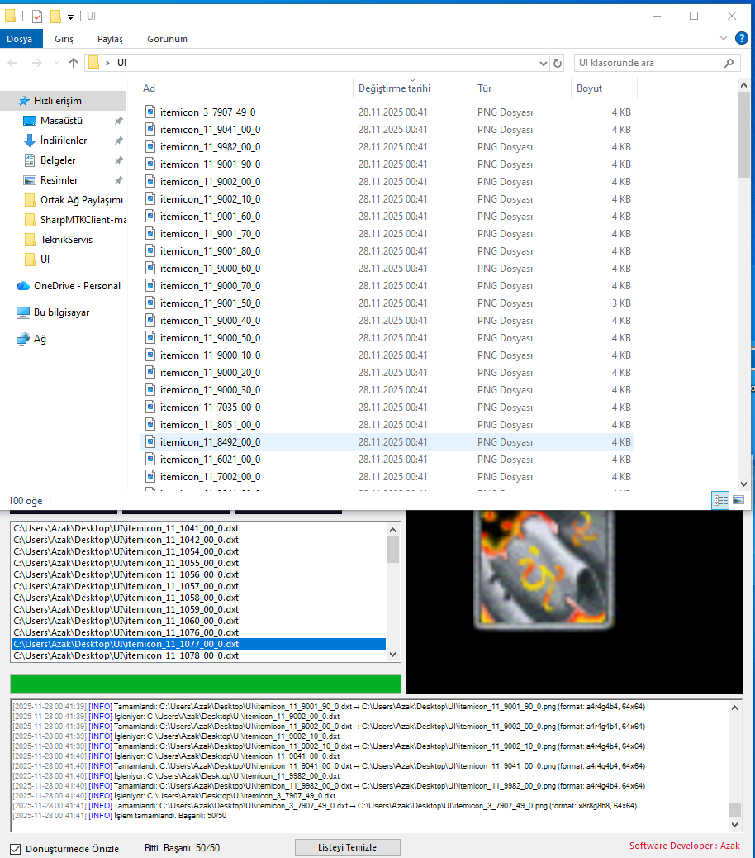The width and height of the screenshot is (755, 858).
Task: Click Software Developer : Azak label
Action: pyautogui.click(x=685, y=846)
